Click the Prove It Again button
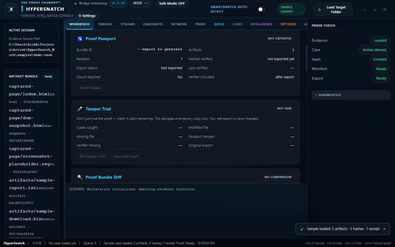This screenshot has width=395, height=247. (x=91, y=88)
